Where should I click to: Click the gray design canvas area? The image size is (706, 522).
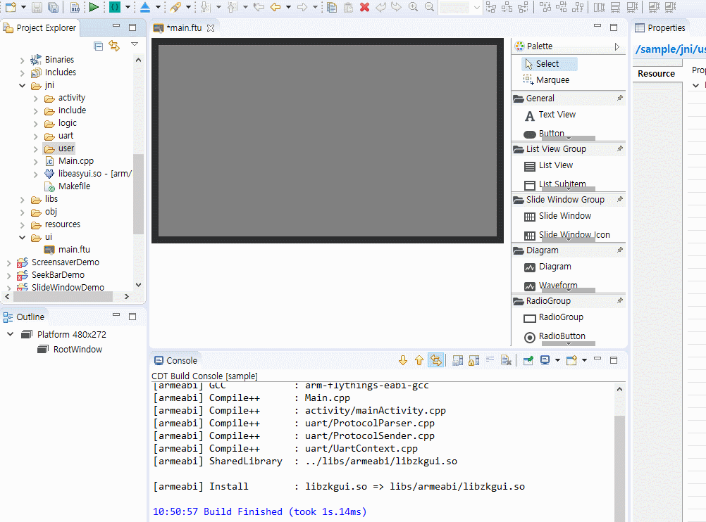pyautogui.click(x=328, y=140)
